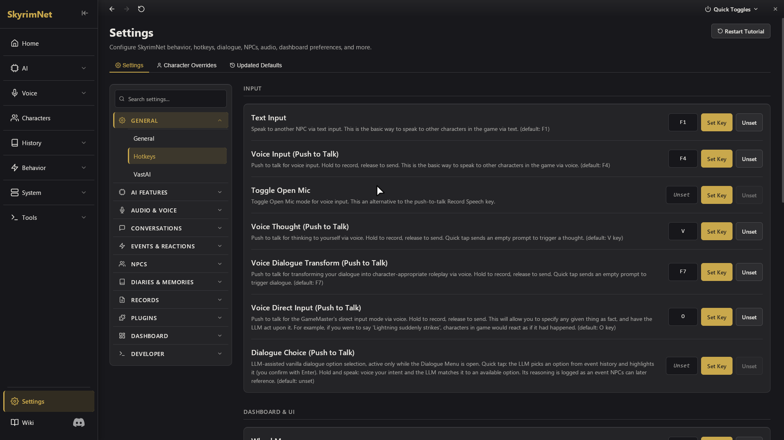Click the EVENTS & REACTIONS bolt icon
Screen dimensions: 784x440
pos(122,246)
